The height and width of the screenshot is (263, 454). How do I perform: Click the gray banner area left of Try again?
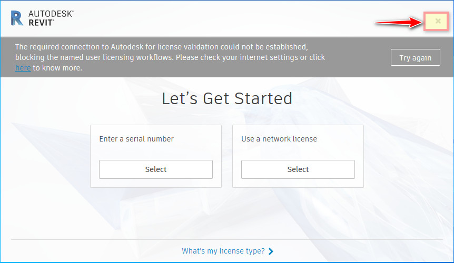click(x=363, y=58)
